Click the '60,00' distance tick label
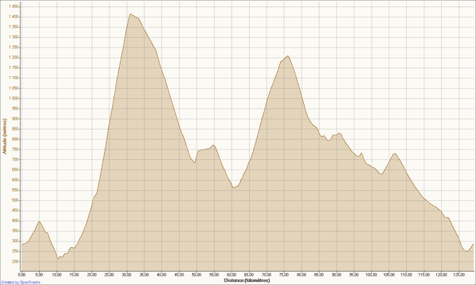Viewport: 476px width, 285px height. click(x=232, y=275)
